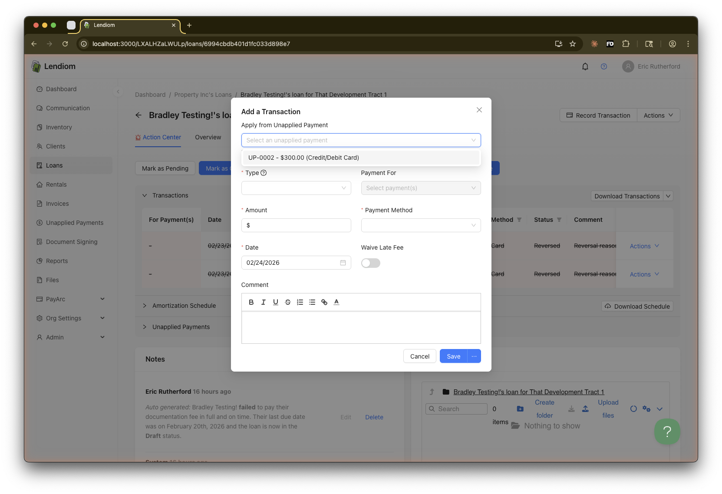This screenshot has height=494, width=722.
Task: Choose UP-0002 - $300.00 unapplied payment
Action: [x=360, y=158]
